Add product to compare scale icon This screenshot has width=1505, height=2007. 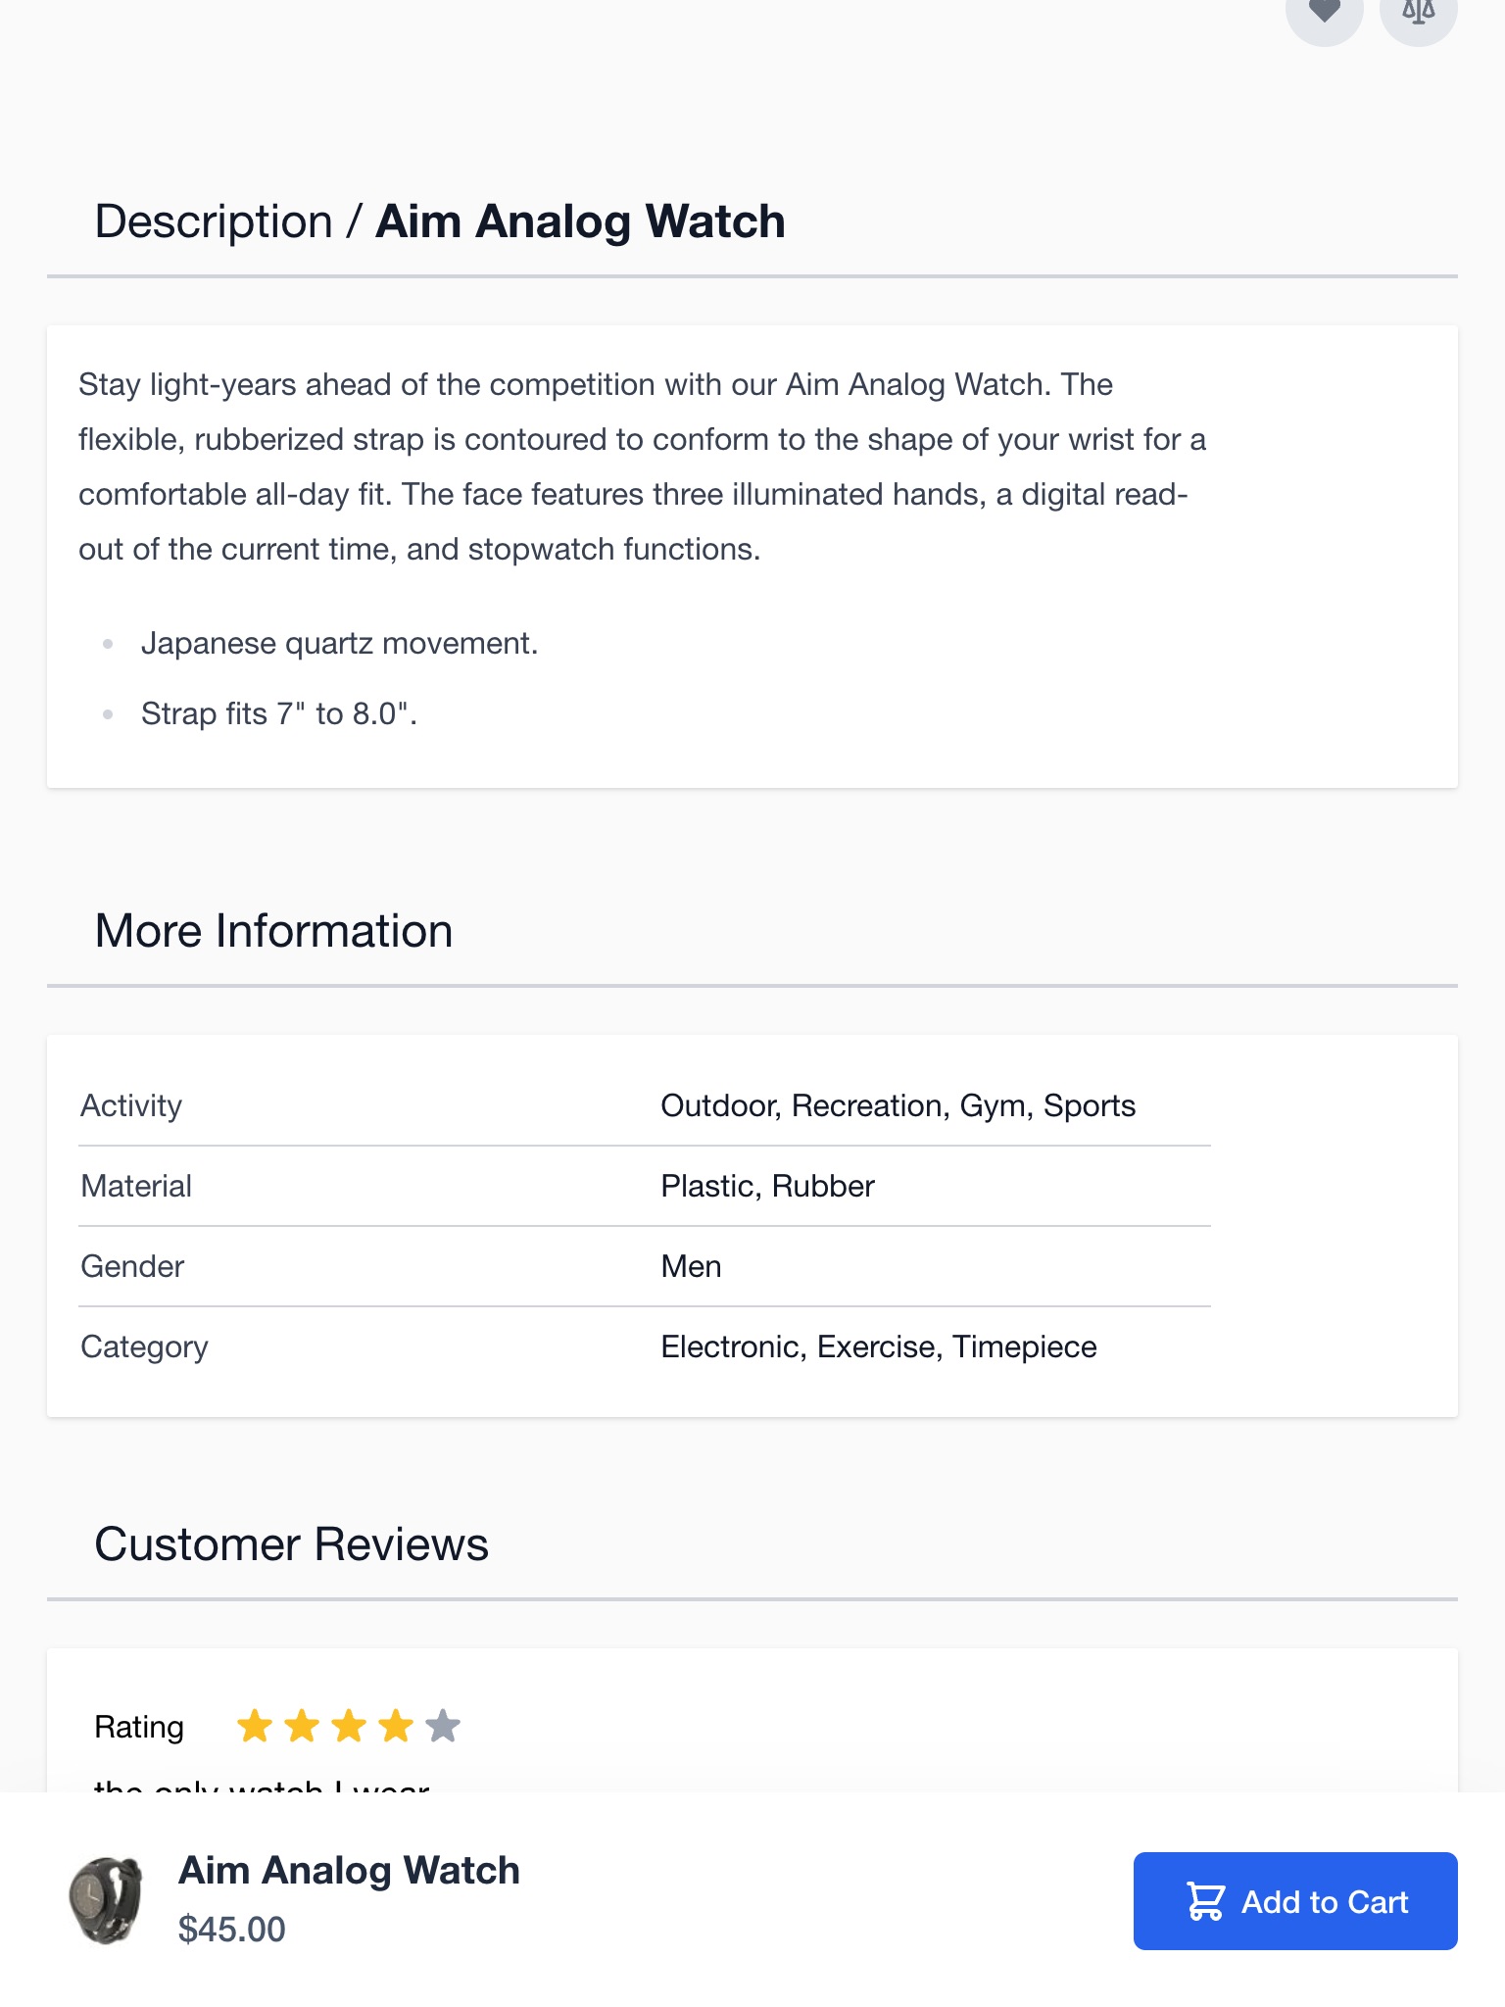tap(1419, 12)
